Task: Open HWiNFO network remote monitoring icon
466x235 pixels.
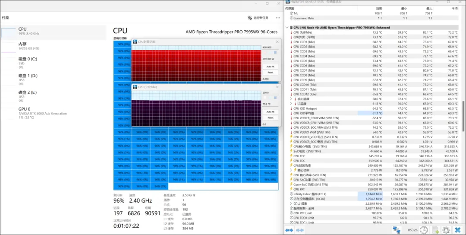Action: click(397, 230)
